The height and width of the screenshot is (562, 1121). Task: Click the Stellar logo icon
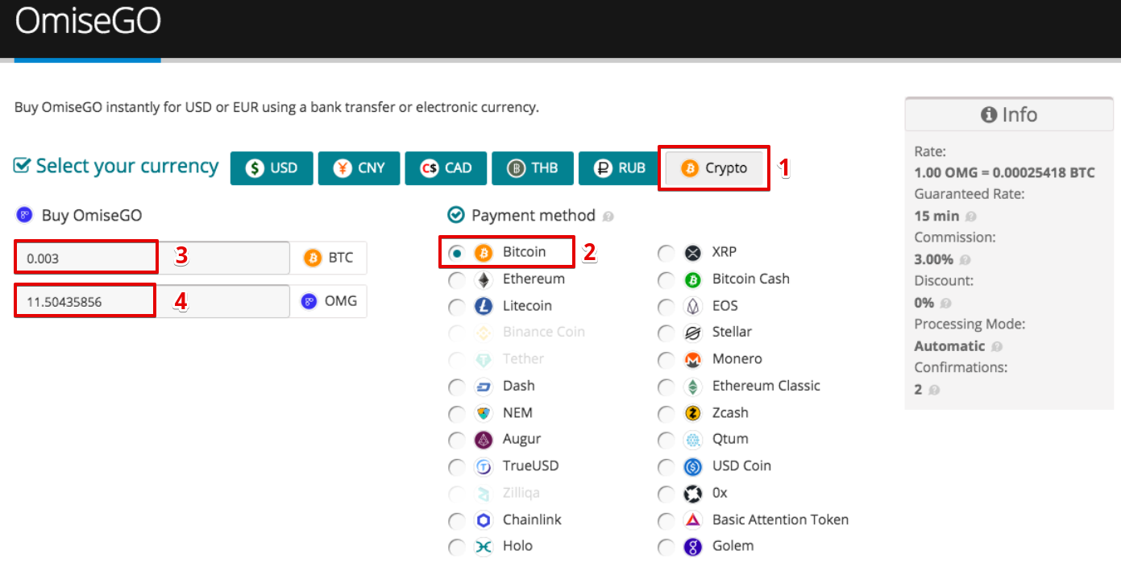(693, 333)
